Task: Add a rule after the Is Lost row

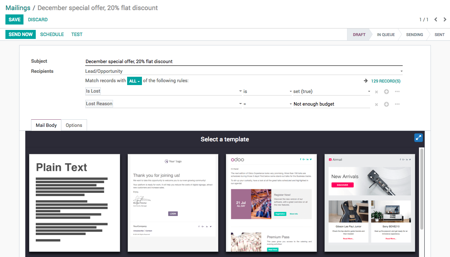Action: pyautogui.click(x=386, y=92)
